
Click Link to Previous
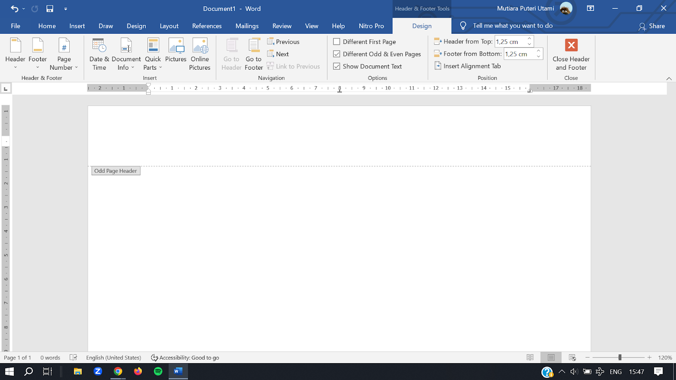(293, 66)
